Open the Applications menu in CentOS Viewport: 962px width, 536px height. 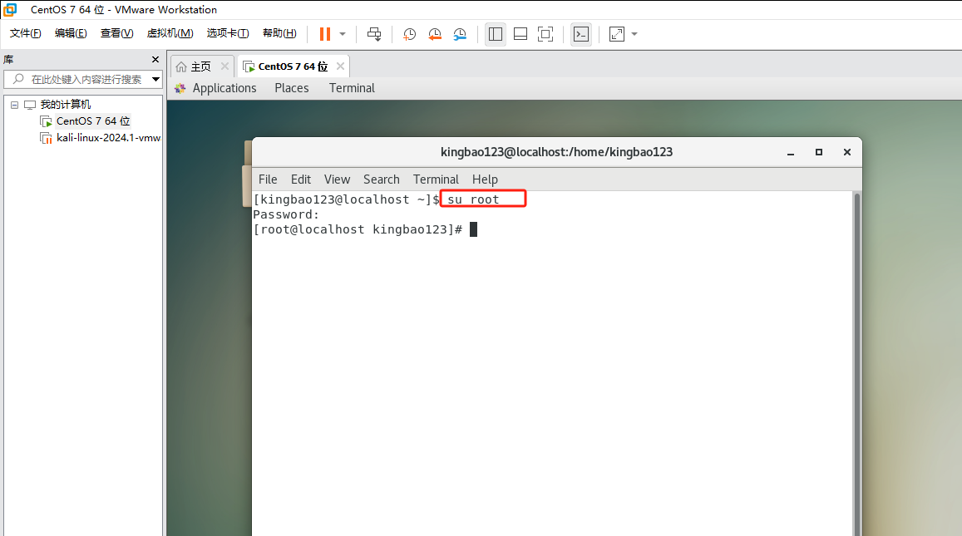[224, 88]
